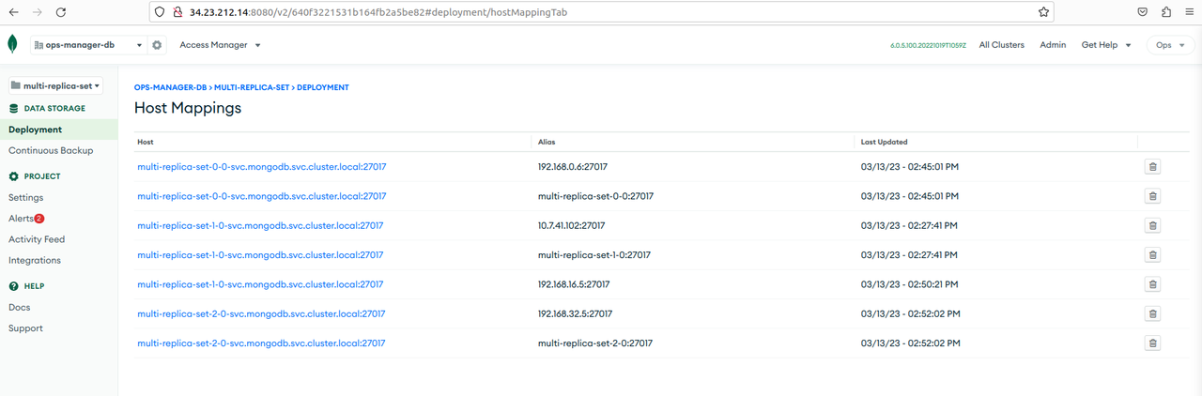Click the site security shield icon in the address bar

(160, 12)
